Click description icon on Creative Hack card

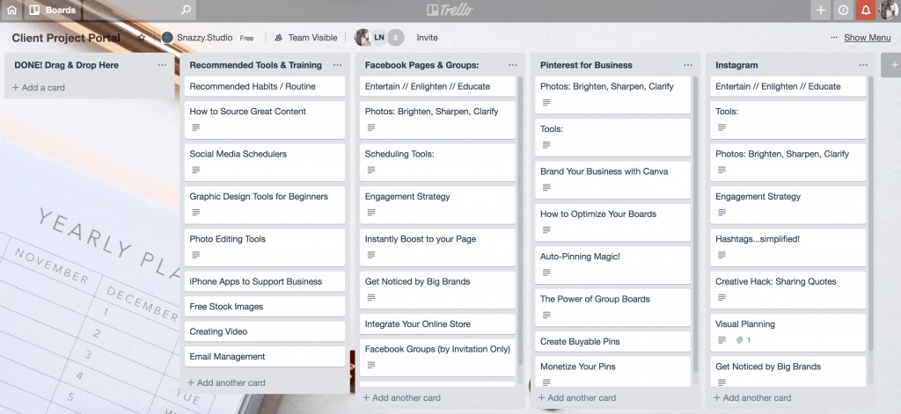tap(722, 297)
